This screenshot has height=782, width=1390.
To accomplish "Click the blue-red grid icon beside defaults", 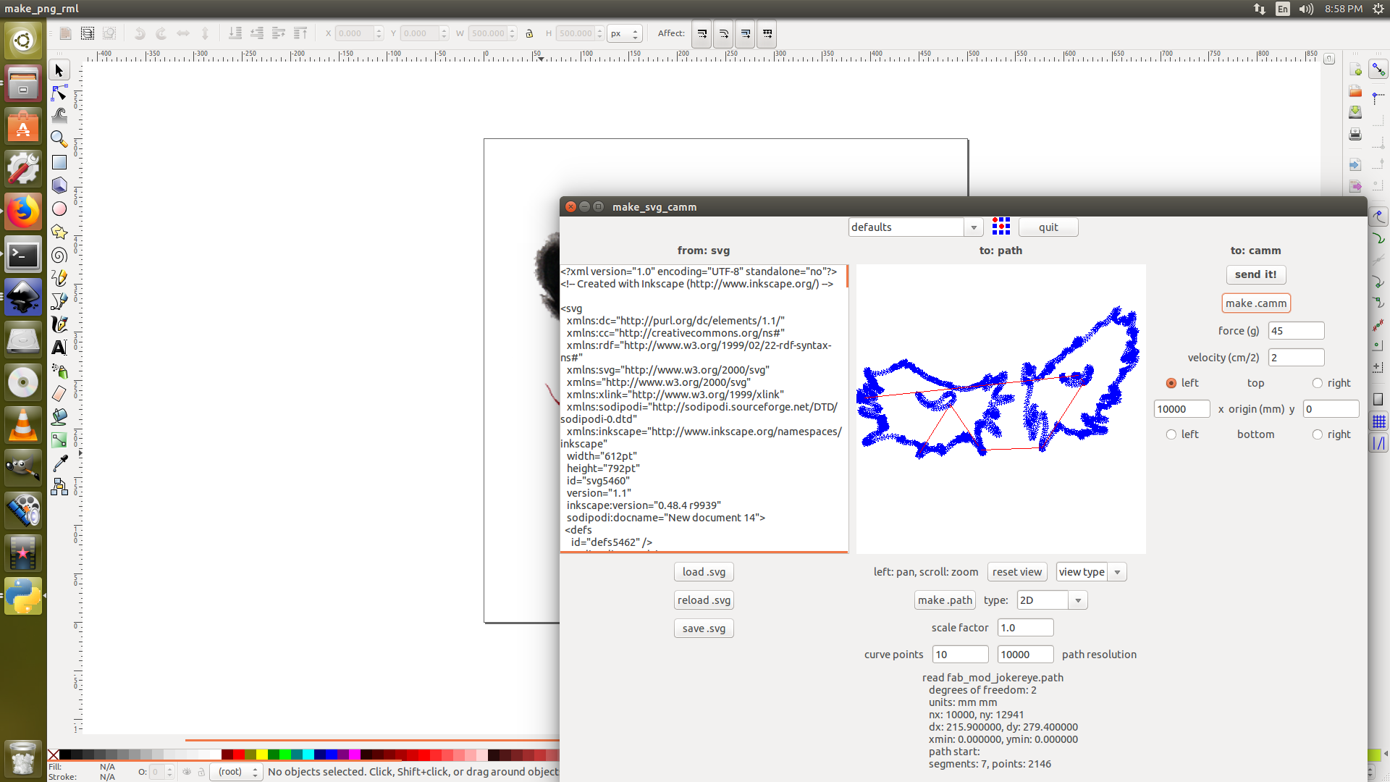I will click(1001, 227).
